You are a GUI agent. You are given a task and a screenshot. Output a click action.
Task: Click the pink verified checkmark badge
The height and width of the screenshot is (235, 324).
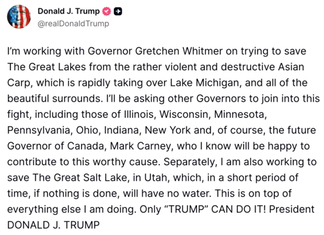pyautogui.click(x=106, y=11)
